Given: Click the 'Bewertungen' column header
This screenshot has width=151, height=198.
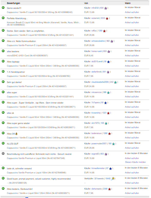Looking at the screenshot, I should pos(14,3).
